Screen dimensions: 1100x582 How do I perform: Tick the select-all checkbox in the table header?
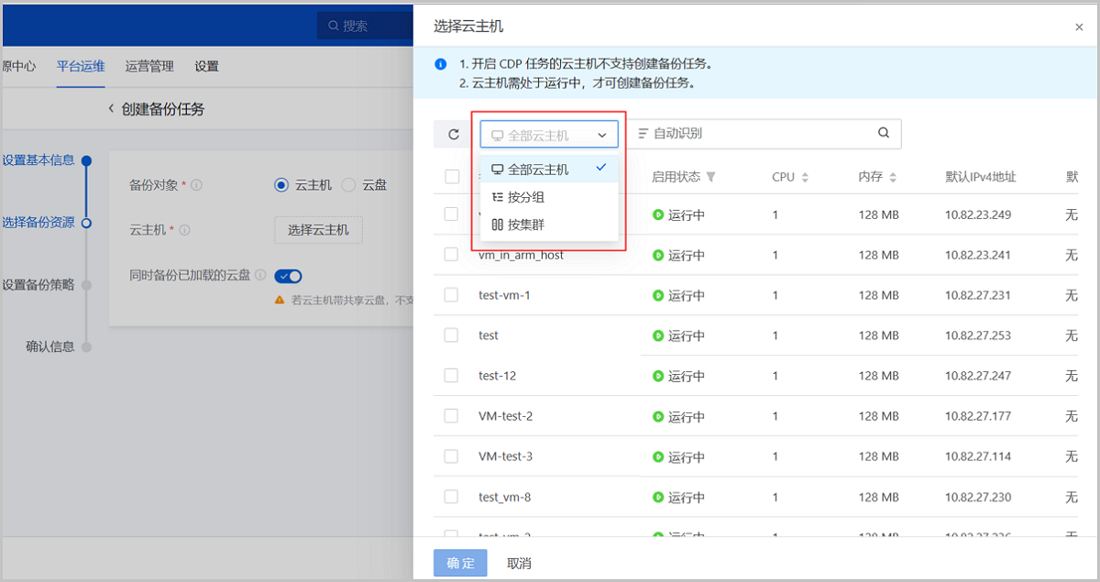coord(452,177)
